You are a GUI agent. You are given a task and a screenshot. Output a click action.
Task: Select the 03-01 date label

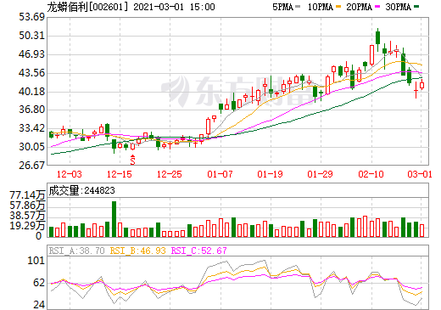coord(420,174)
